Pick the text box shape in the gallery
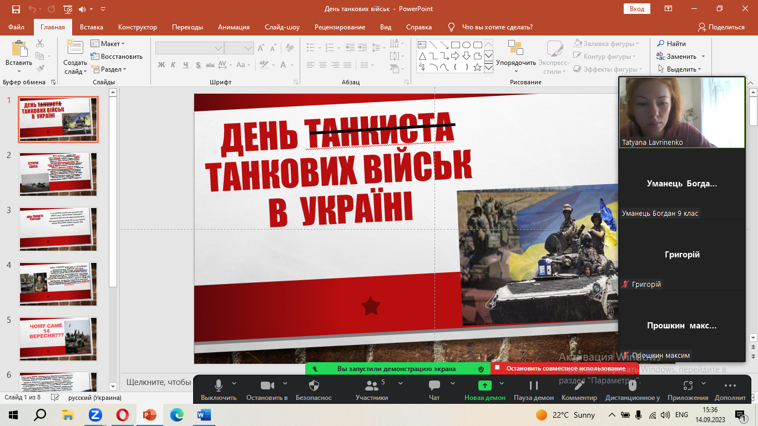This screenshot has width=758, height=426. tap(422, 45)
